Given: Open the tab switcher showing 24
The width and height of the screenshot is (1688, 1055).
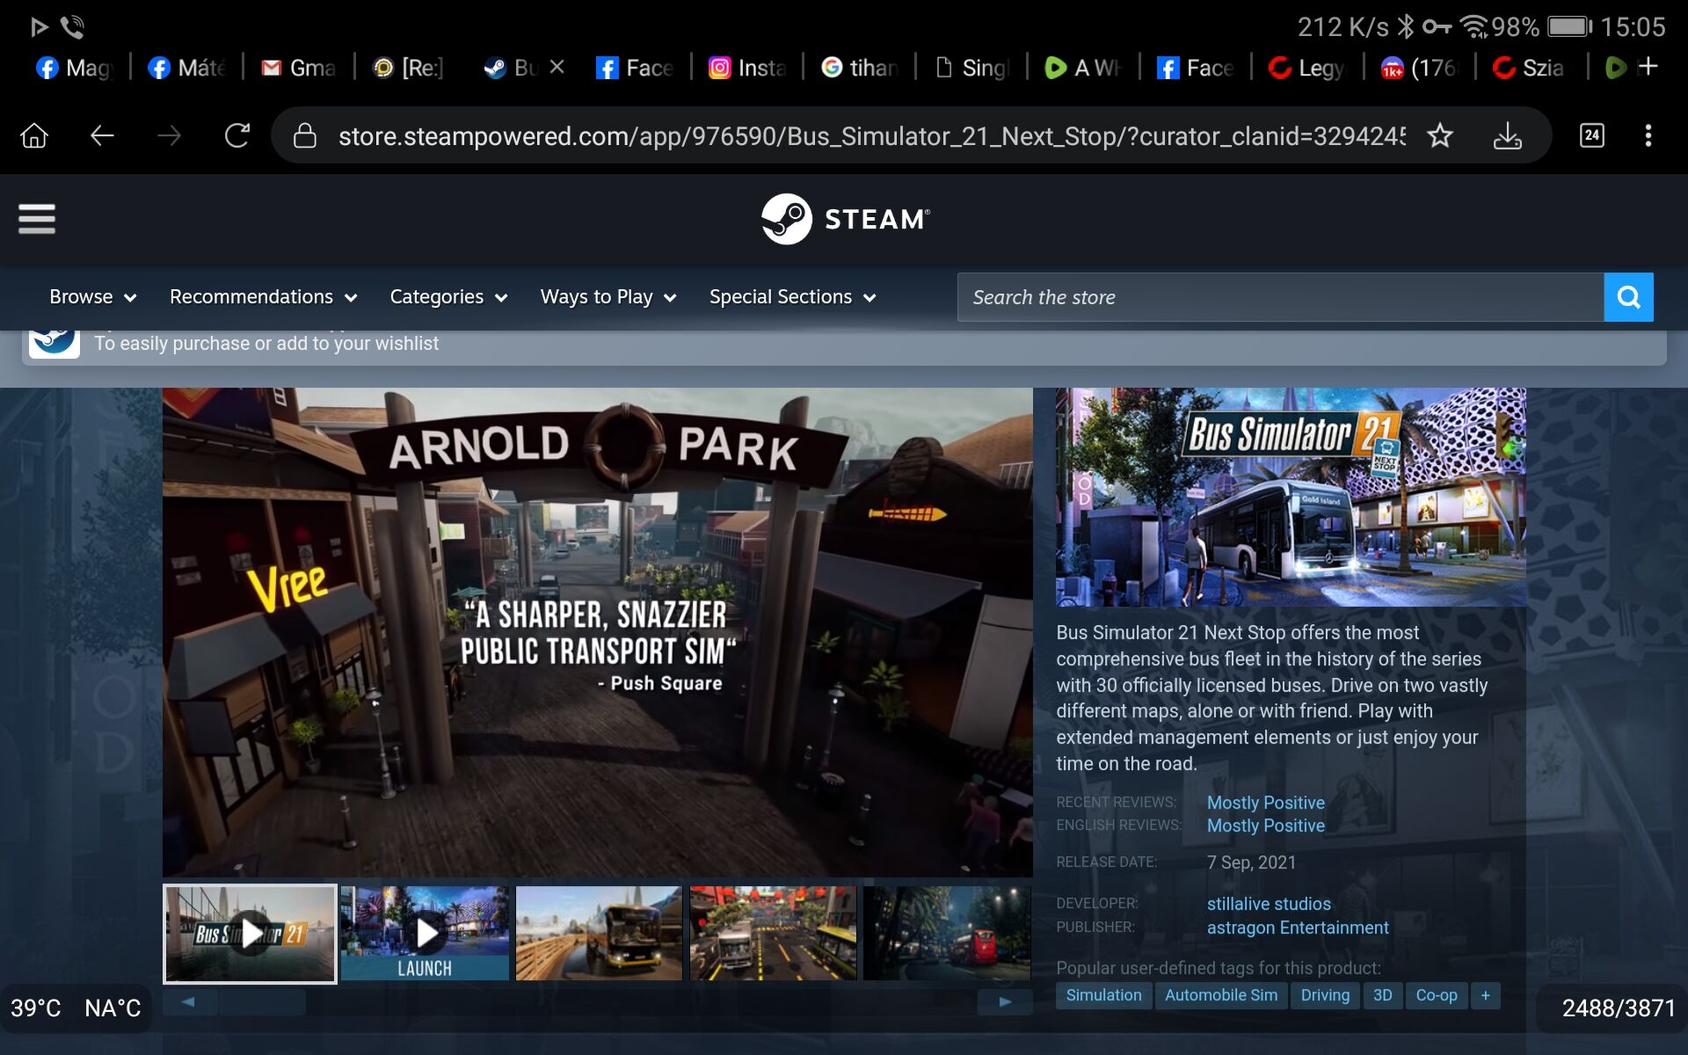Looking at the screenshot, I should tap(1591, 135).
